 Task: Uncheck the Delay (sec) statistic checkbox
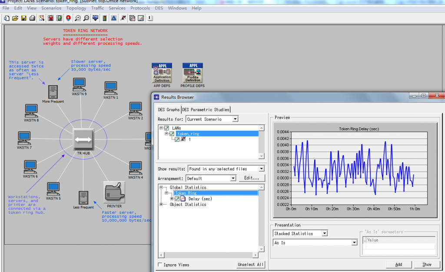[177, 199]
